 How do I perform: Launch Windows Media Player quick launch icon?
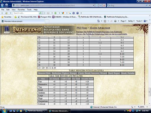(x=21, y=111)
